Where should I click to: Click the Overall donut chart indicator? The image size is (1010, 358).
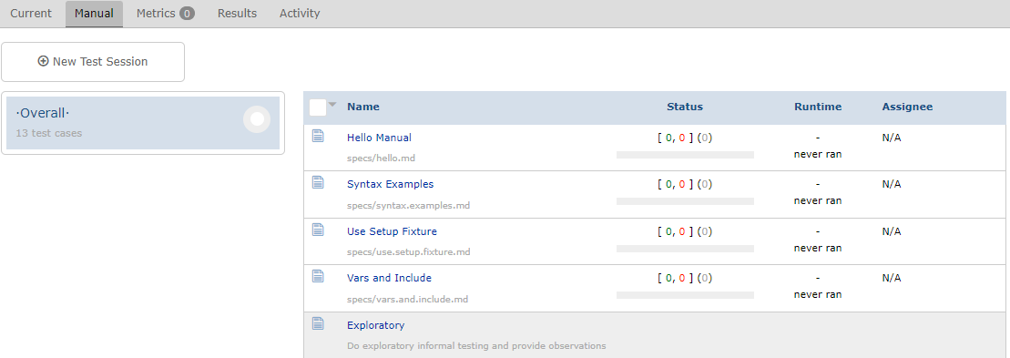(x=257, y=119)
